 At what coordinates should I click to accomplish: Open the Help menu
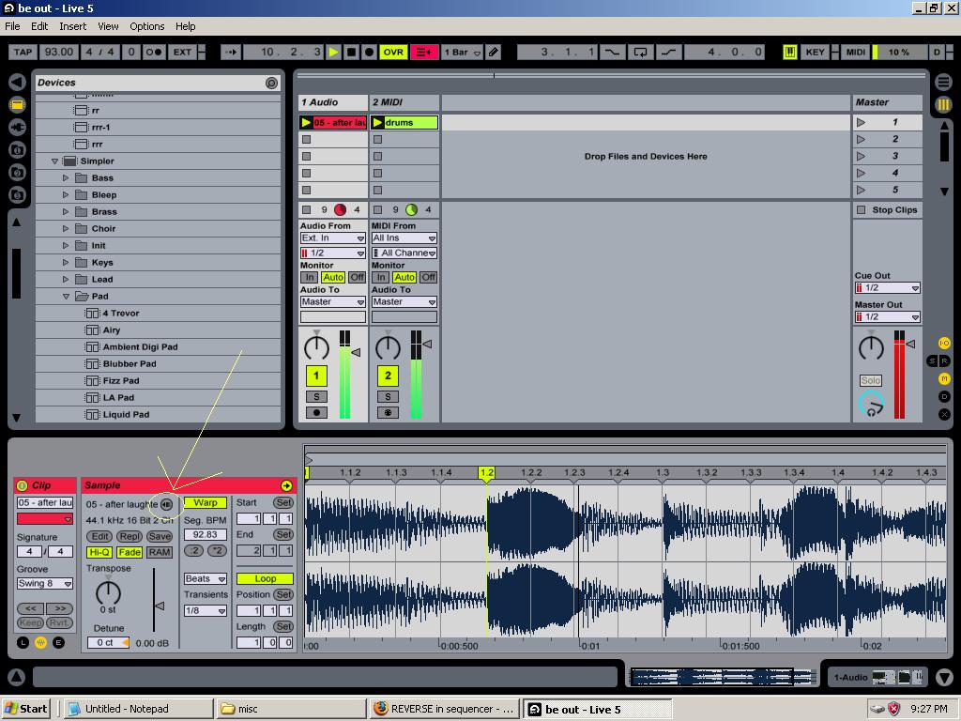tap(185, 26)
